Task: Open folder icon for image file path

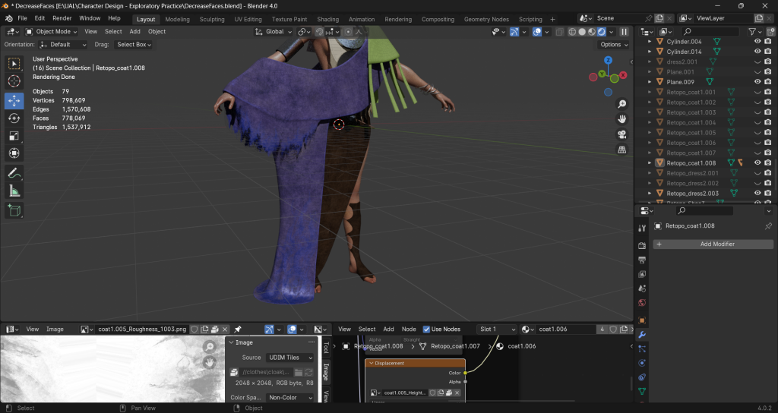Action: 298,372
